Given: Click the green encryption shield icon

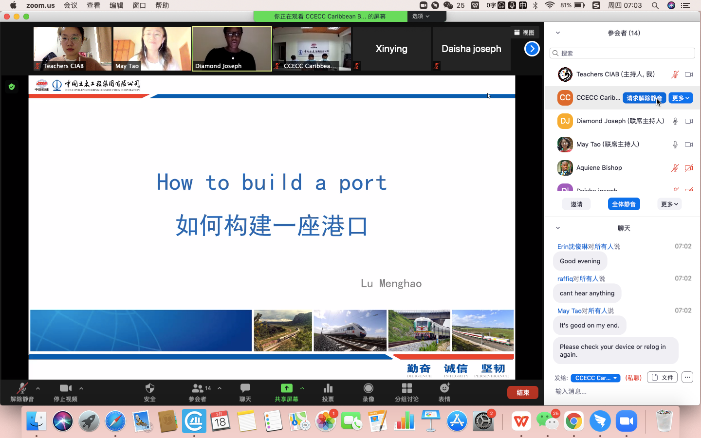Looking at the screenshot, I should pos(12,87).
